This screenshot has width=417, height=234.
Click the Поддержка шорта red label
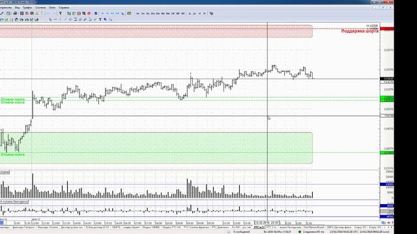coord(360,31)
